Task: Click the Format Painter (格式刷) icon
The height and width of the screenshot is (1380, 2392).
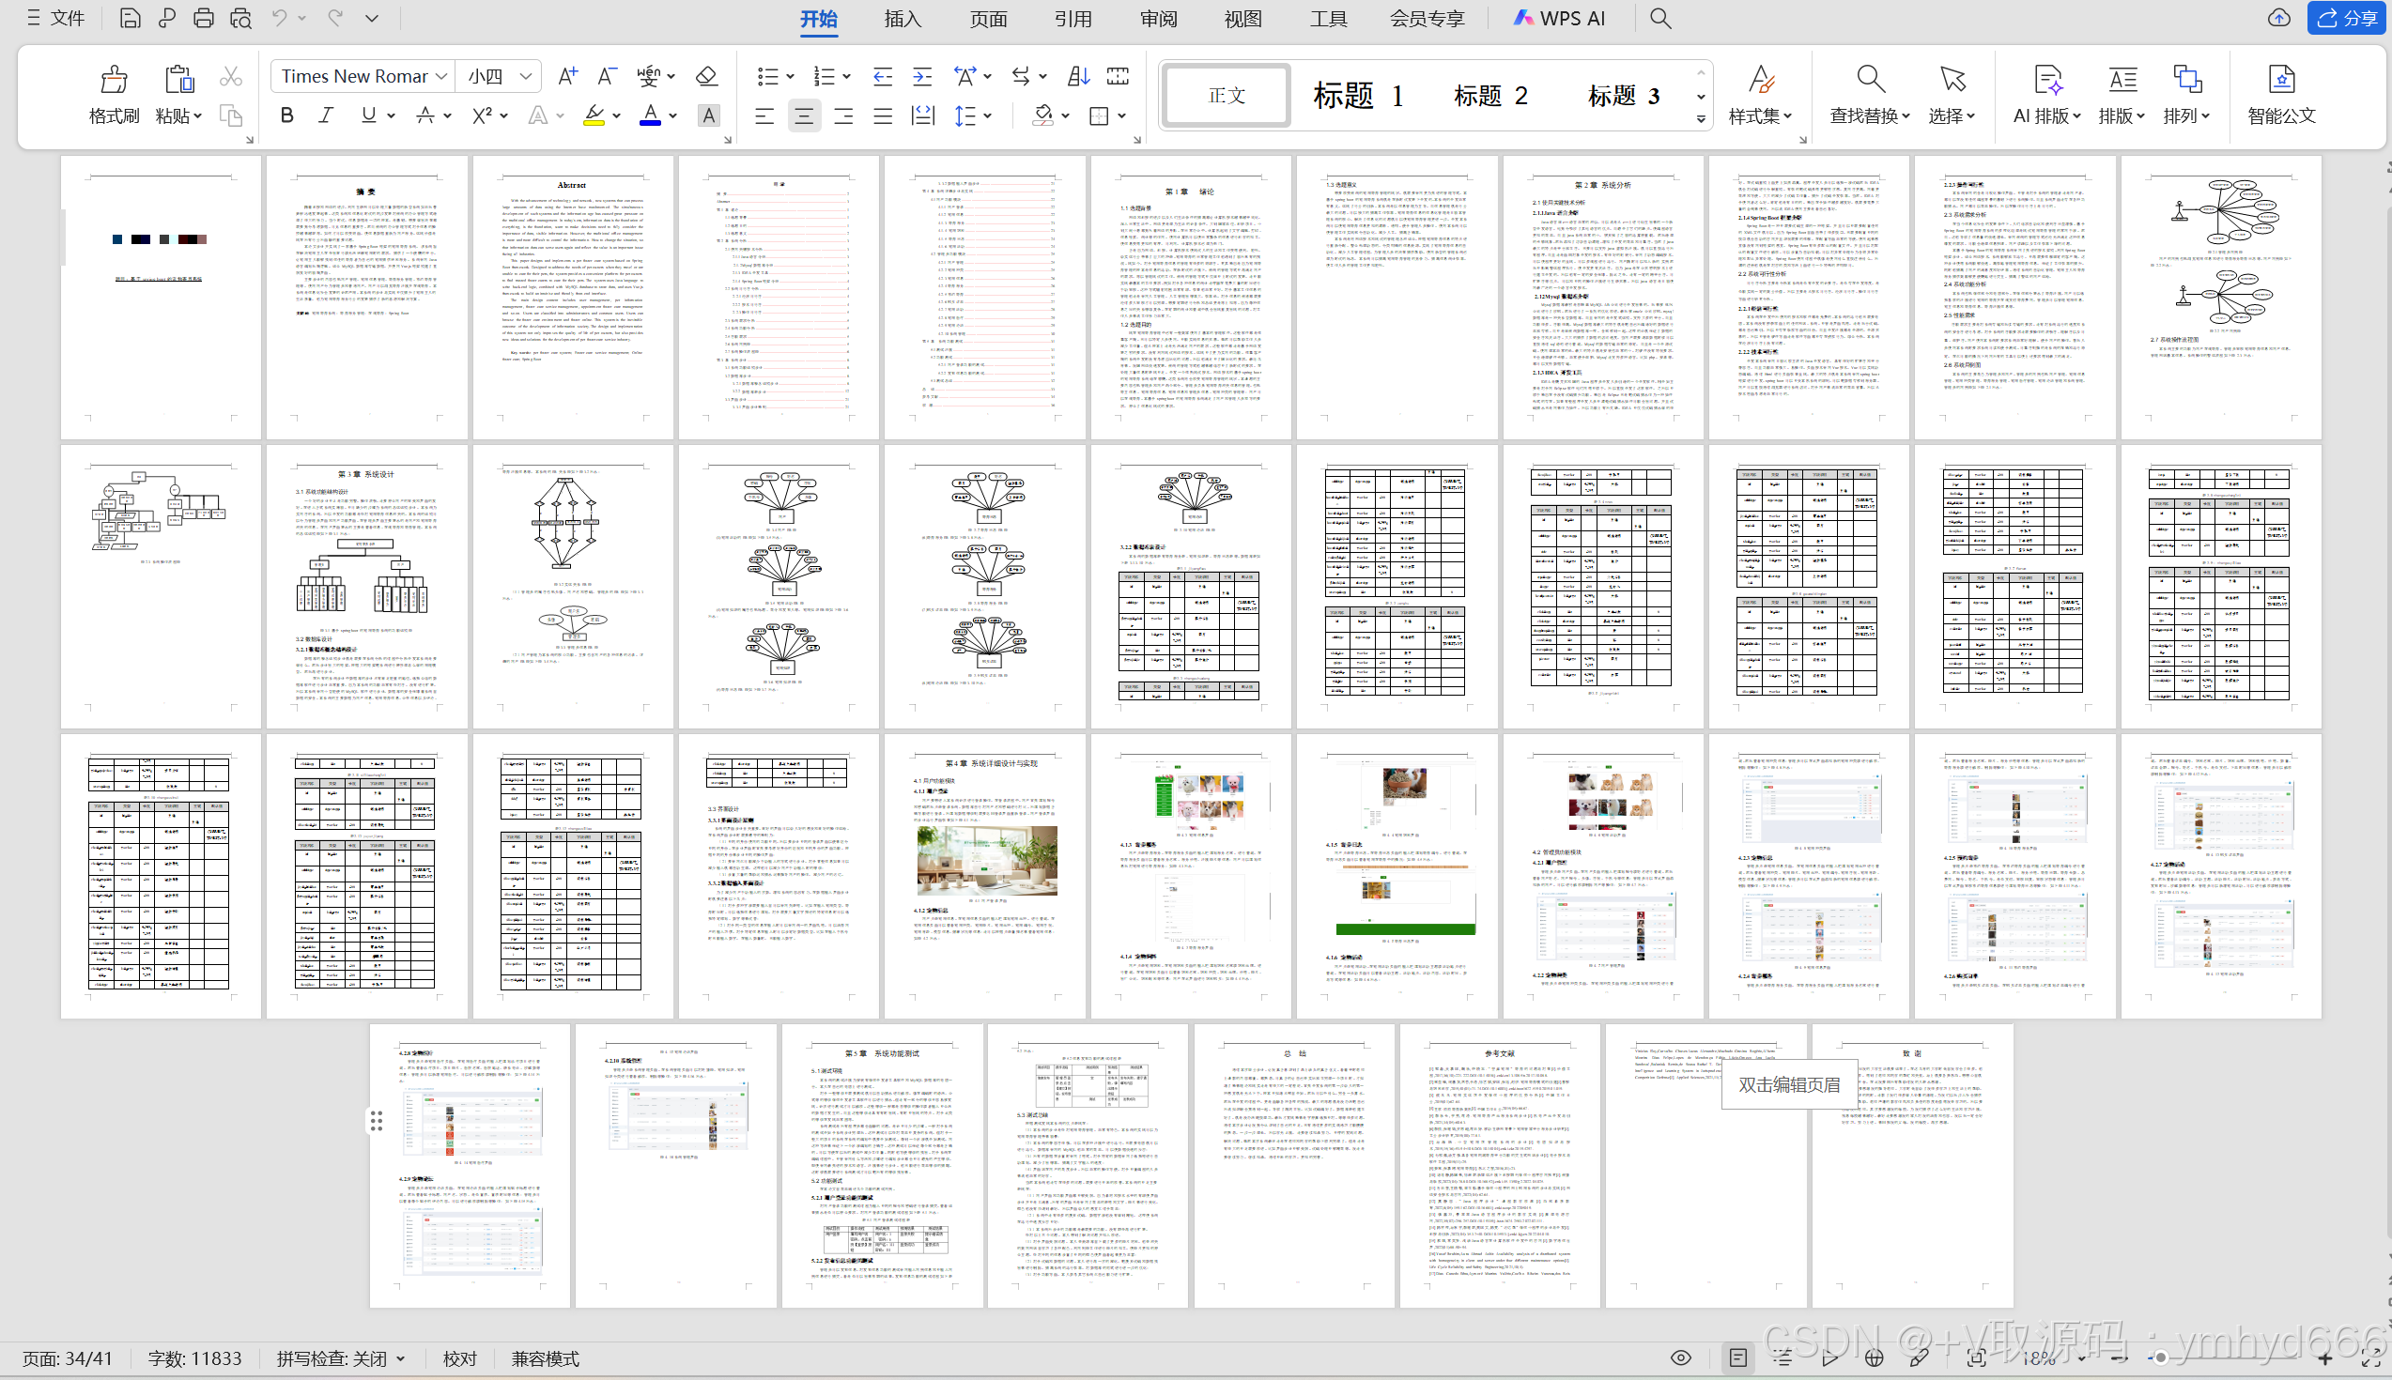Action: [x=114, y=81]
